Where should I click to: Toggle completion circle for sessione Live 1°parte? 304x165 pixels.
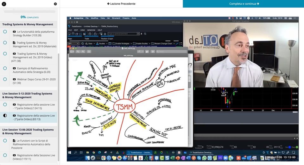pyautogui.click(x=5, y=104)
